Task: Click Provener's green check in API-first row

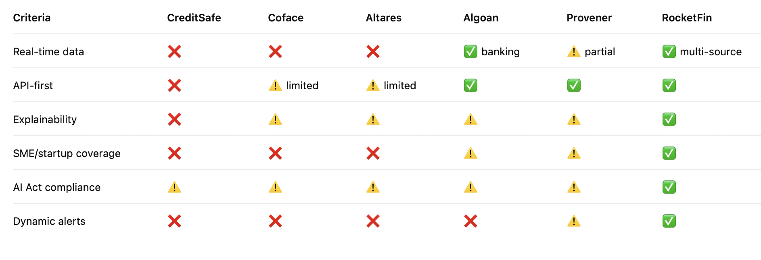Action: pyautogui.click(x=574, y=86)
